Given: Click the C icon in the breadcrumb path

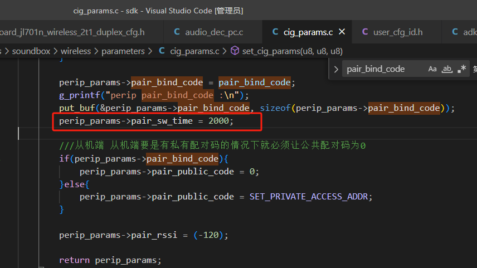Looking at the screenshot, I should click(x=162, y=51).
